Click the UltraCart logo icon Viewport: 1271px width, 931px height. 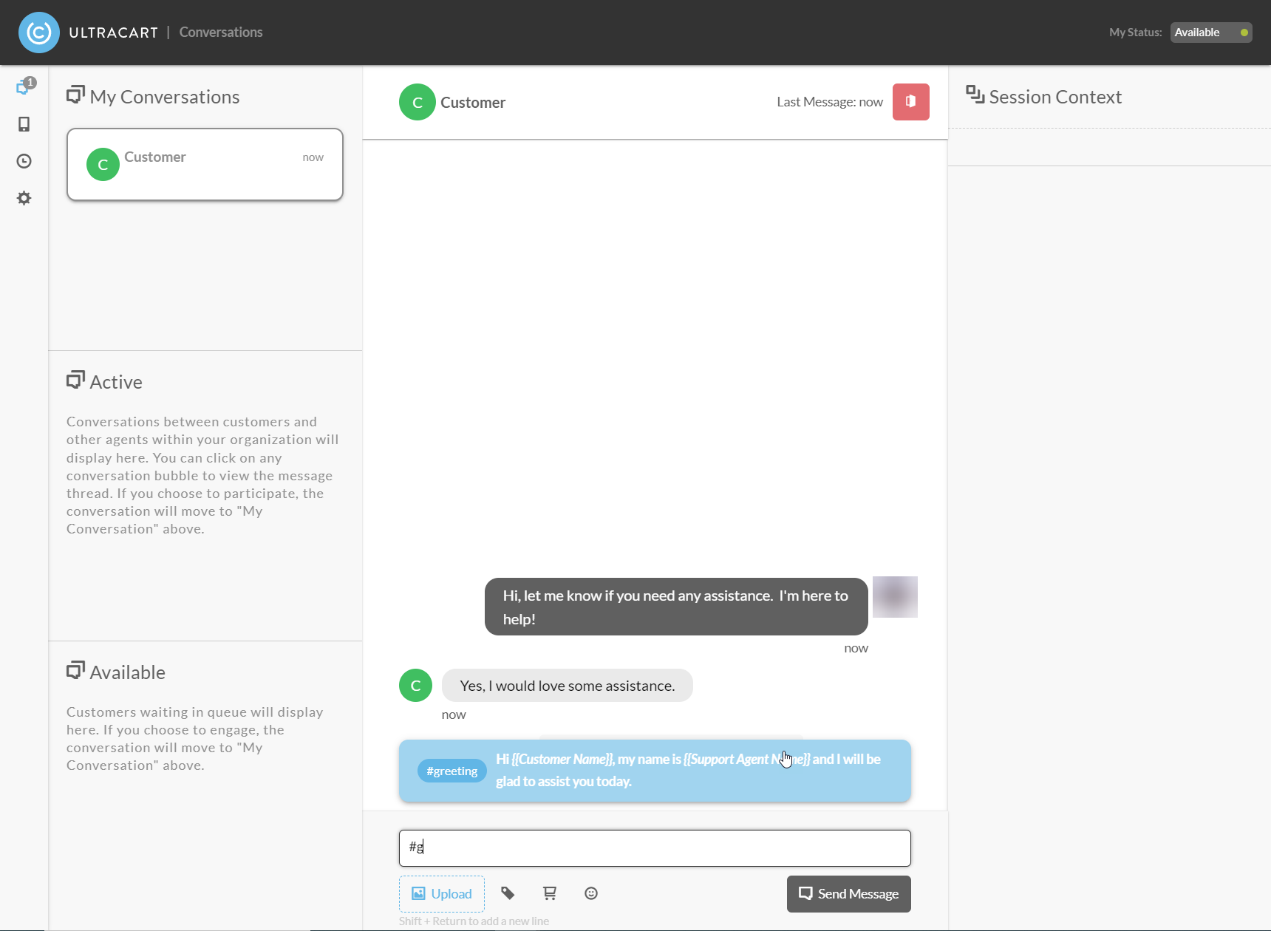38,33
